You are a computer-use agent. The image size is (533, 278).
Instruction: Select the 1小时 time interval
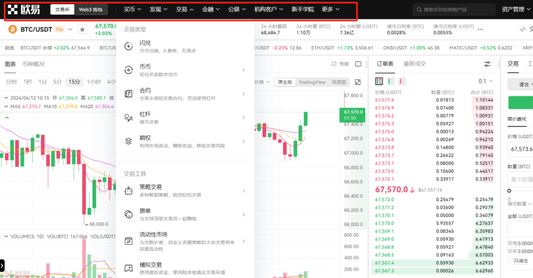94,82
